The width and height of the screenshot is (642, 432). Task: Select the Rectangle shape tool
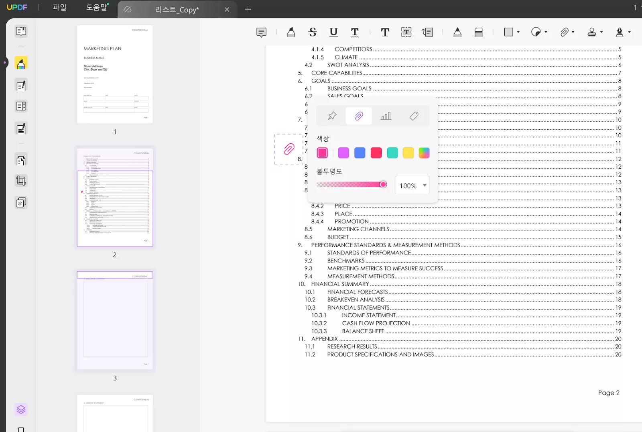coord(508,32)
